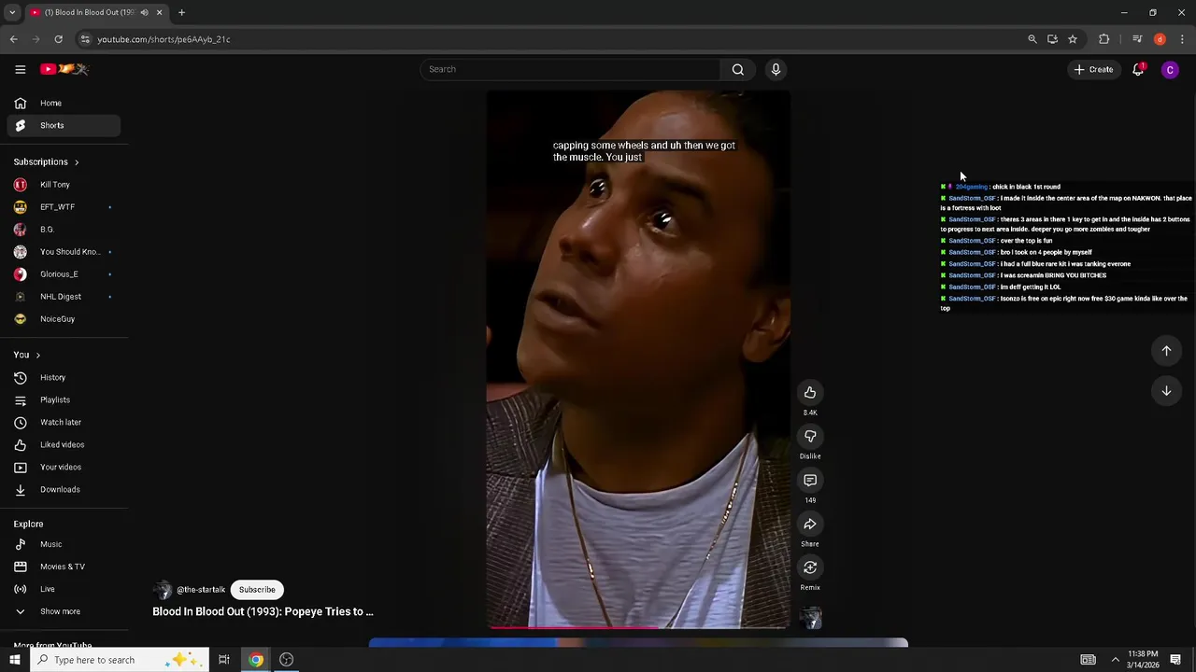Open Watch later list

coord(64,423)
